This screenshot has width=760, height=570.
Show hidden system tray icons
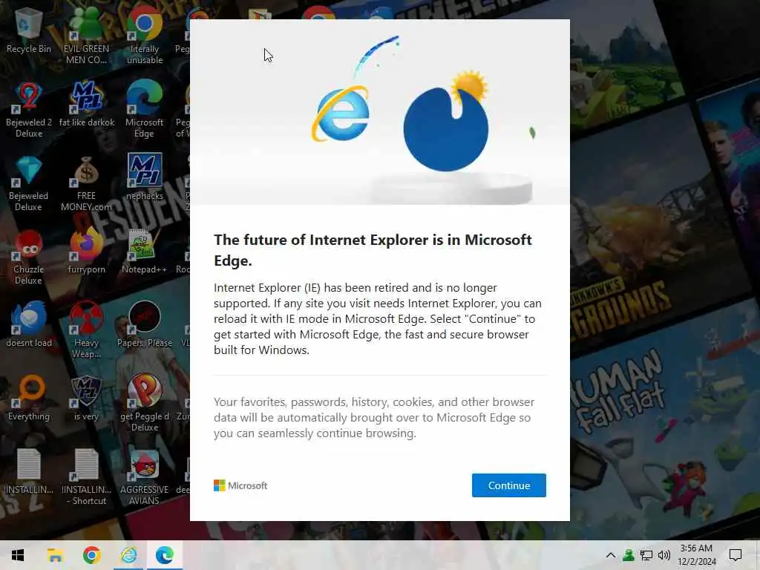click(x=611, y=555)
